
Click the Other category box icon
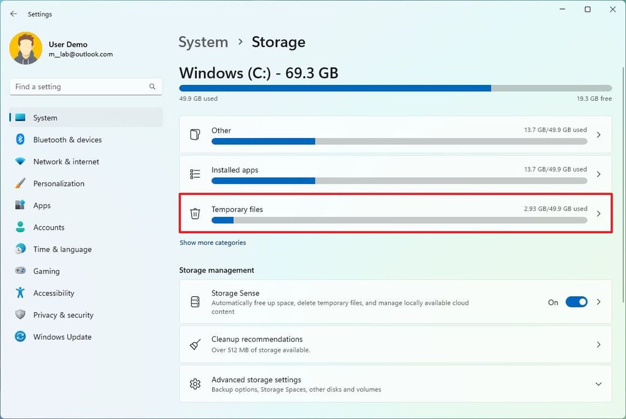[195, 135]
